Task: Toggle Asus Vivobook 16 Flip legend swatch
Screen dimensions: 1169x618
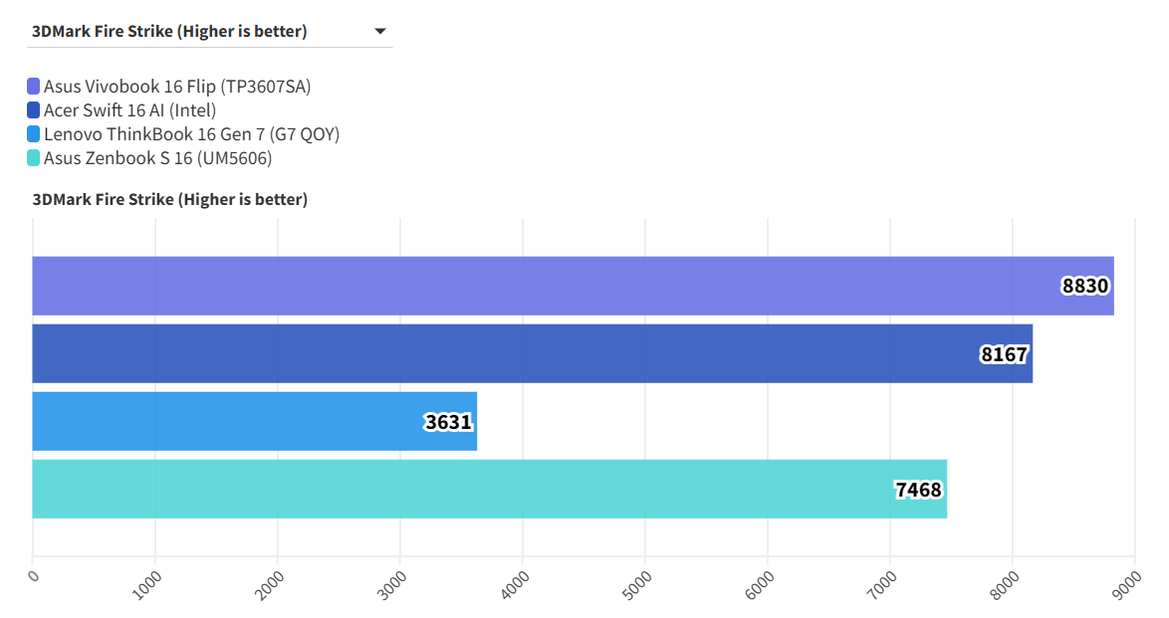Action: point(34,87)
